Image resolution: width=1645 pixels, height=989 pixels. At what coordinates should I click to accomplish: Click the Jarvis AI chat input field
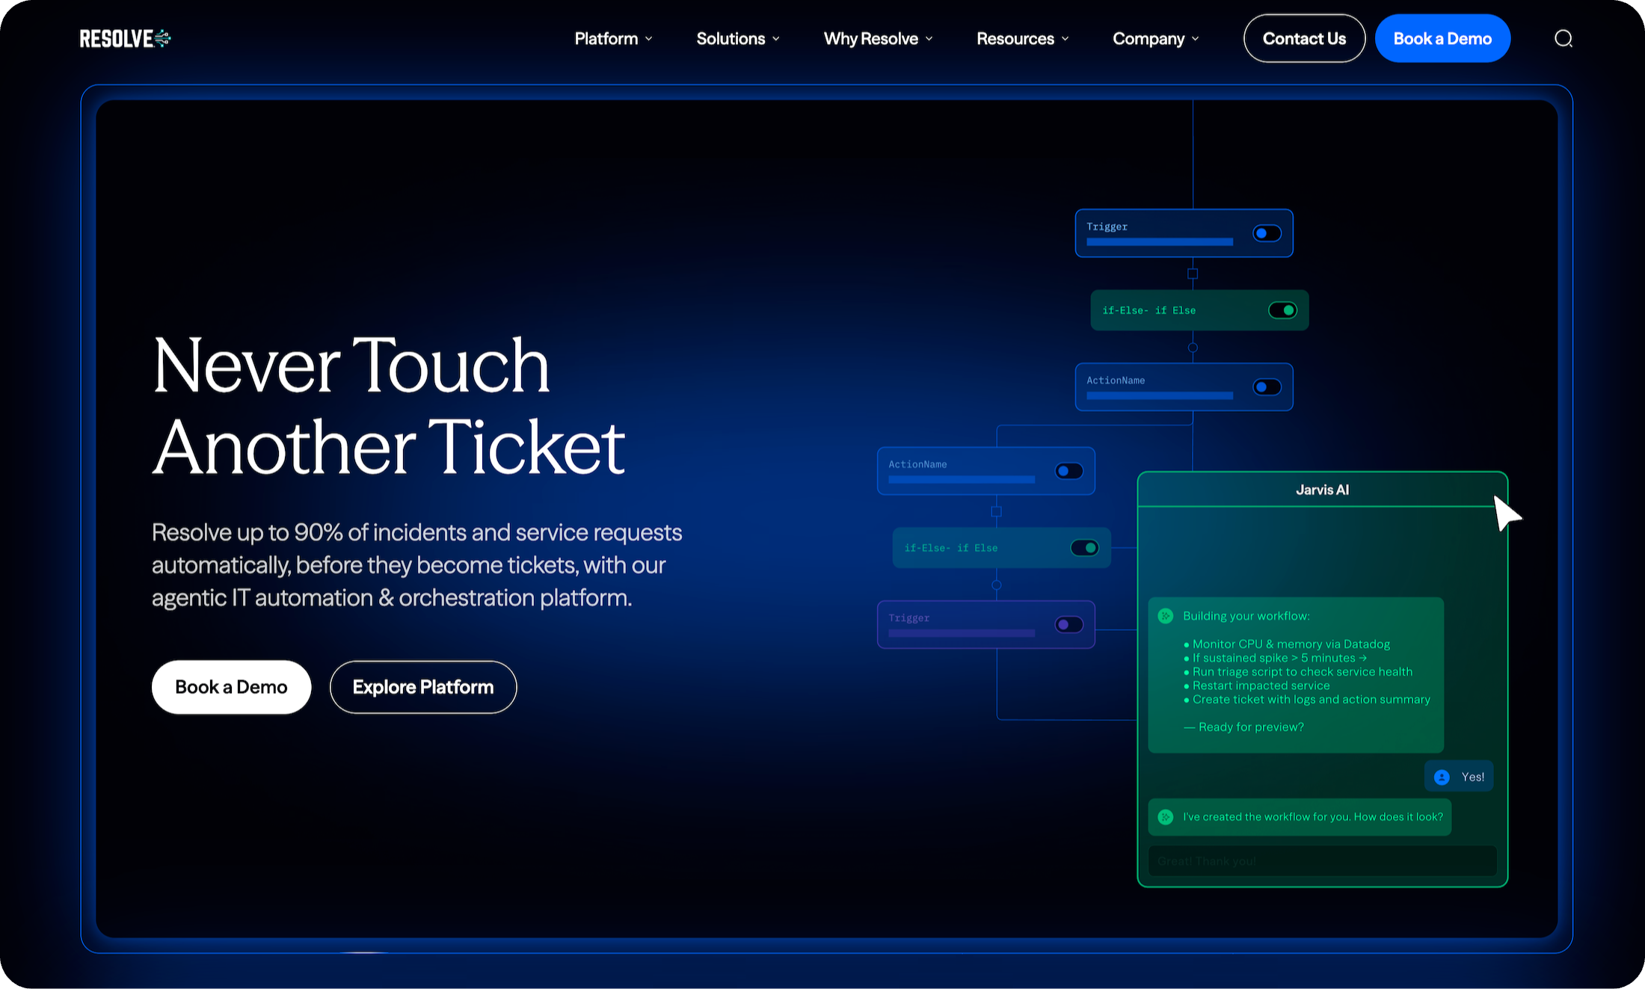[x=1321, y=861]
